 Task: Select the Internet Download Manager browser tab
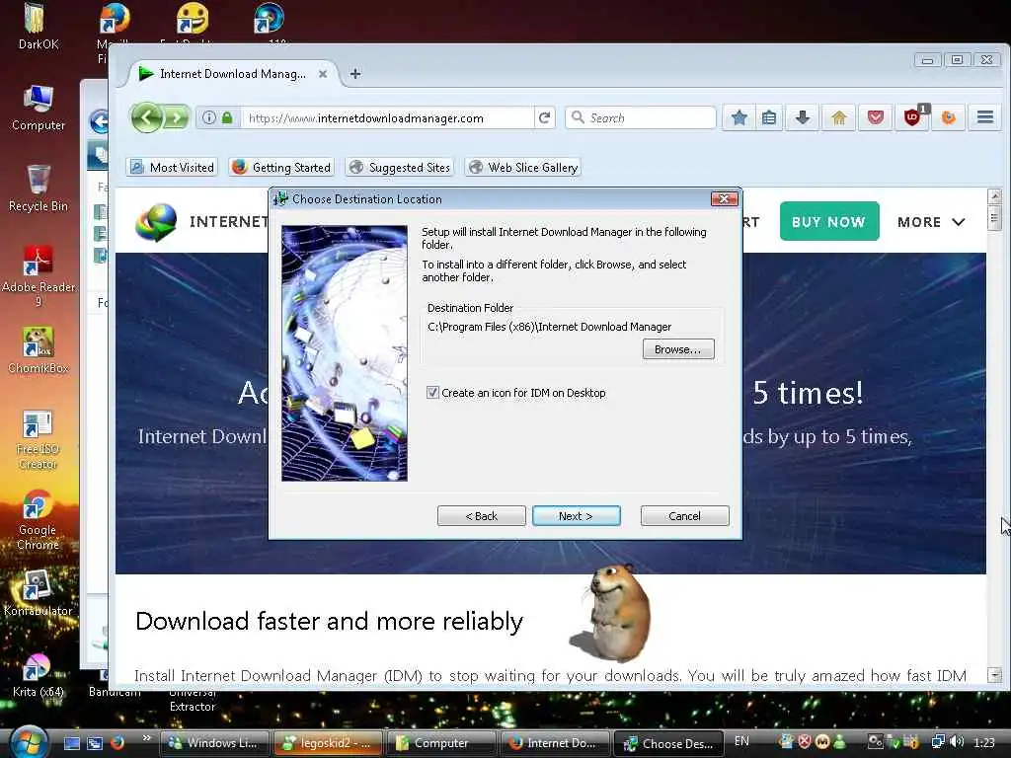(x=233, y=74)
